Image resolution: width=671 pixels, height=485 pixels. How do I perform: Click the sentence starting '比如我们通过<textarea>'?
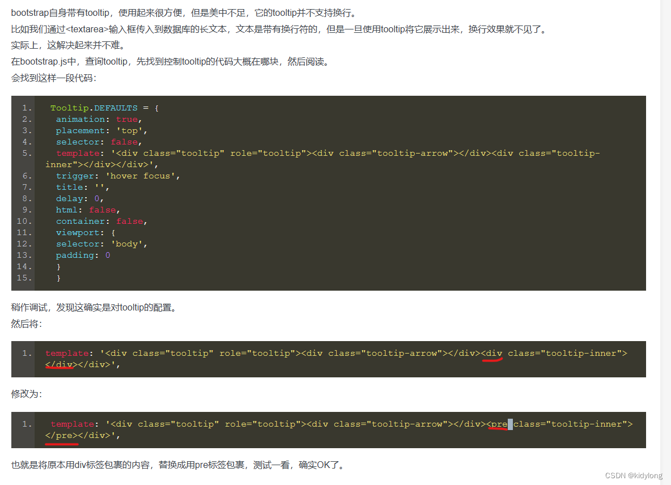pyautogui.click(x=280, y=29)
